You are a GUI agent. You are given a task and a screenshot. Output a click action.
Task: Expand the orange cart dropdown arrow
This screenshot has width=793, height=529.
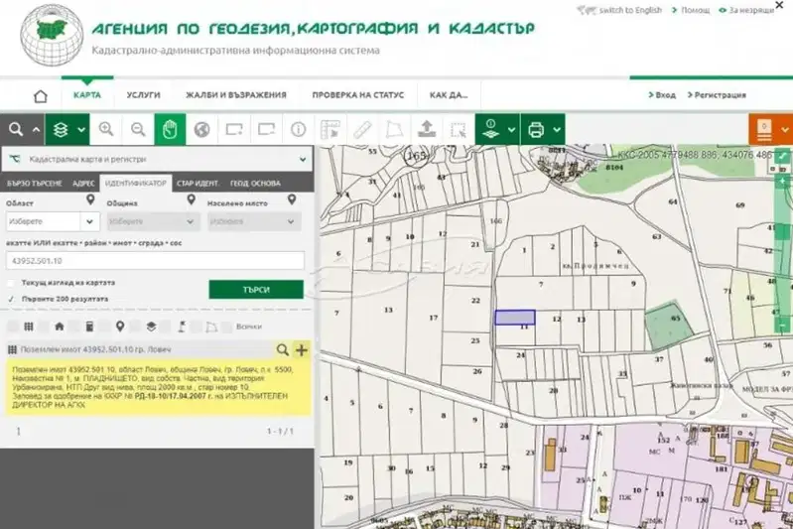click(785, 130)
